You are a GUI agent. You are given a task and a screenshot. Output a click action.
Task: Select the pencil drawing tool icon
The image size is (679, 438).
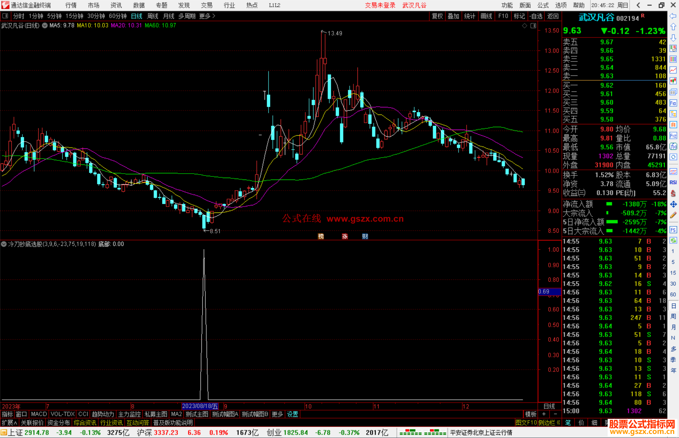[x=673, y=215]
